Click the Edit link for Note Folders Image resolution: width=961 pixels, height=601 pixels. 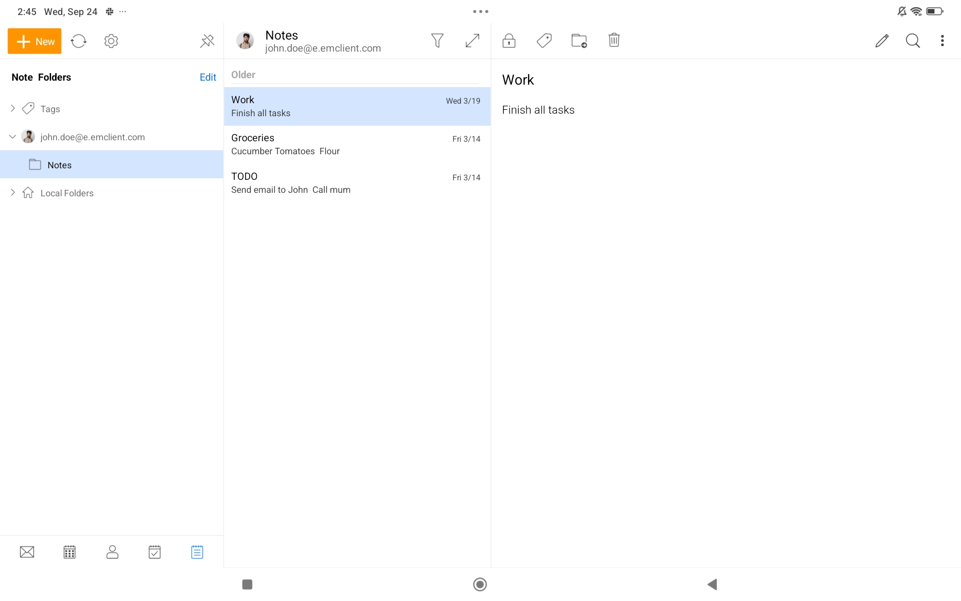(x=208, y=77)
